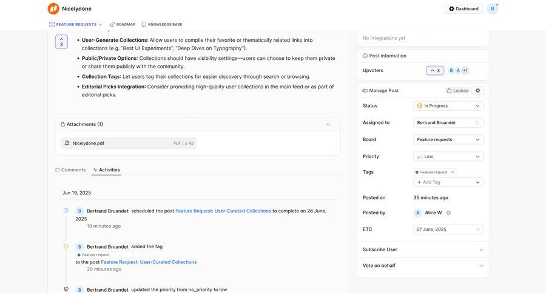Click the upvoters count button in Post Information

coord(435,71)
